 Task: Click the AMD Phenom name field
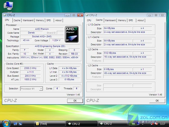(42, 29)
